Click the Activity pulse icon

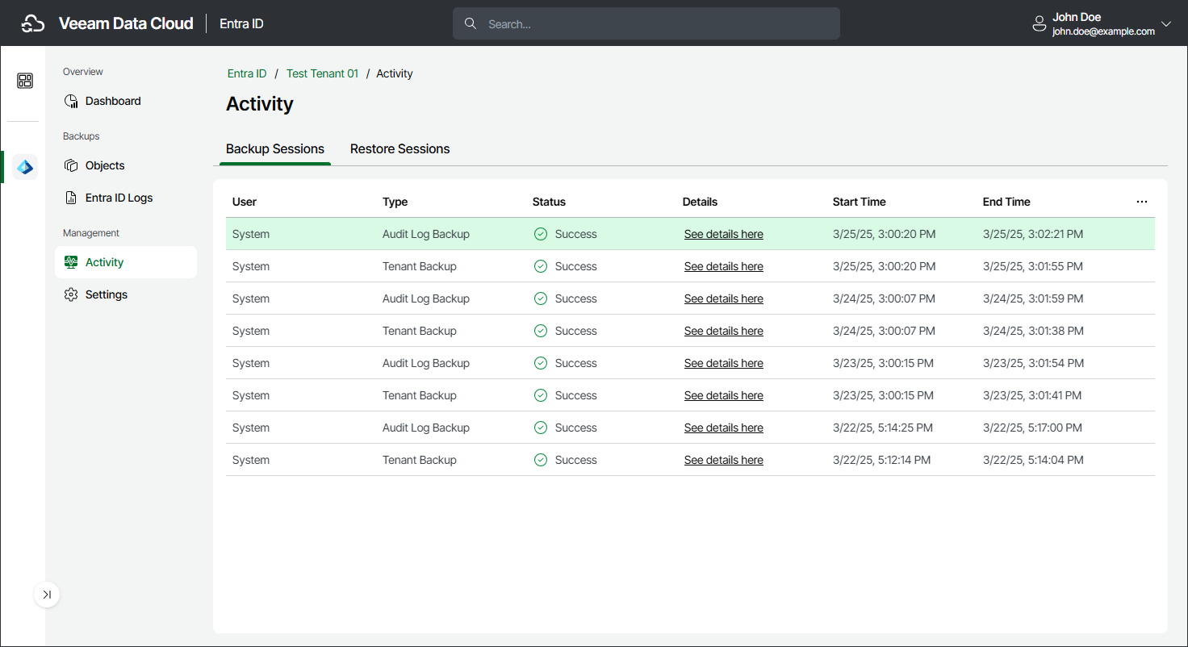71,262
